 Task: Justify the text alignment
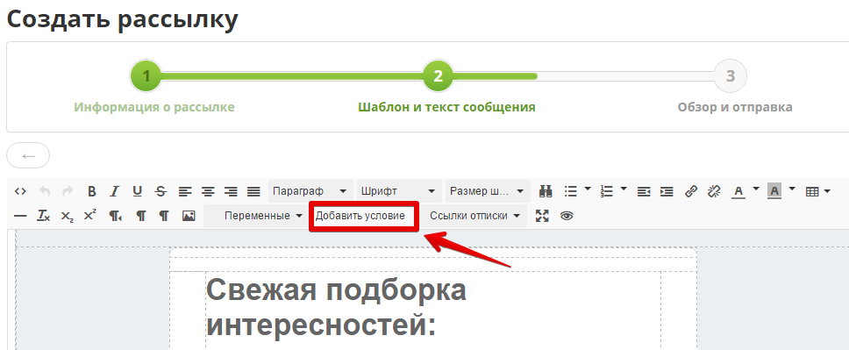pyautogui.click(x=254, y=191)
